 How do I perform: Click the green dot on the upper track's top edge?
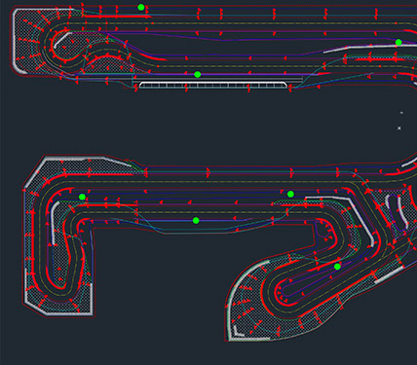point(141,7)
